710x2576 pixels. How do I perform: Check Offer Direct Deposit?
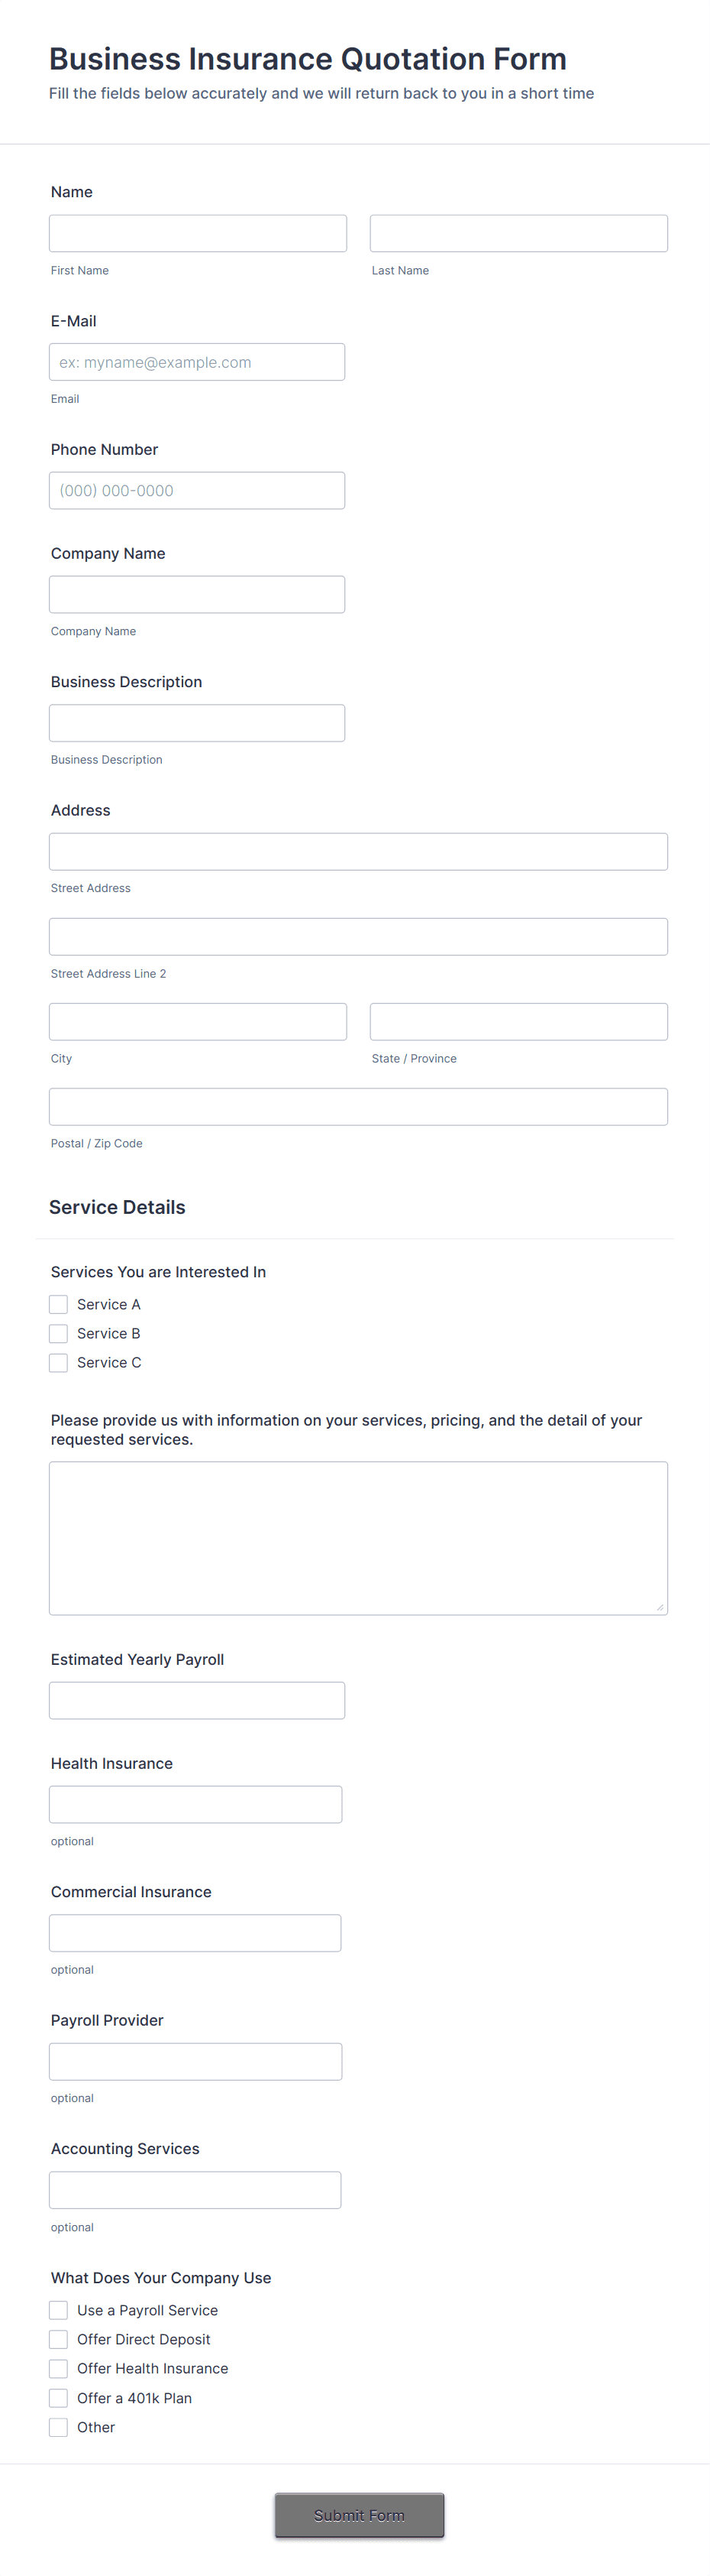click(x=58, y=2339)
